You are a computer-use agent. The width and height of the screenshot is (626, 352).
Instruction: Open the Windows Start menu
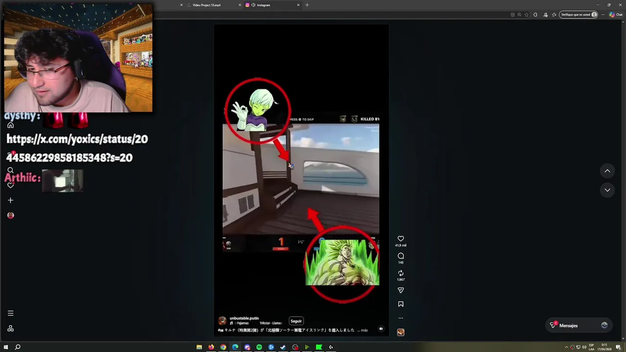6,347
